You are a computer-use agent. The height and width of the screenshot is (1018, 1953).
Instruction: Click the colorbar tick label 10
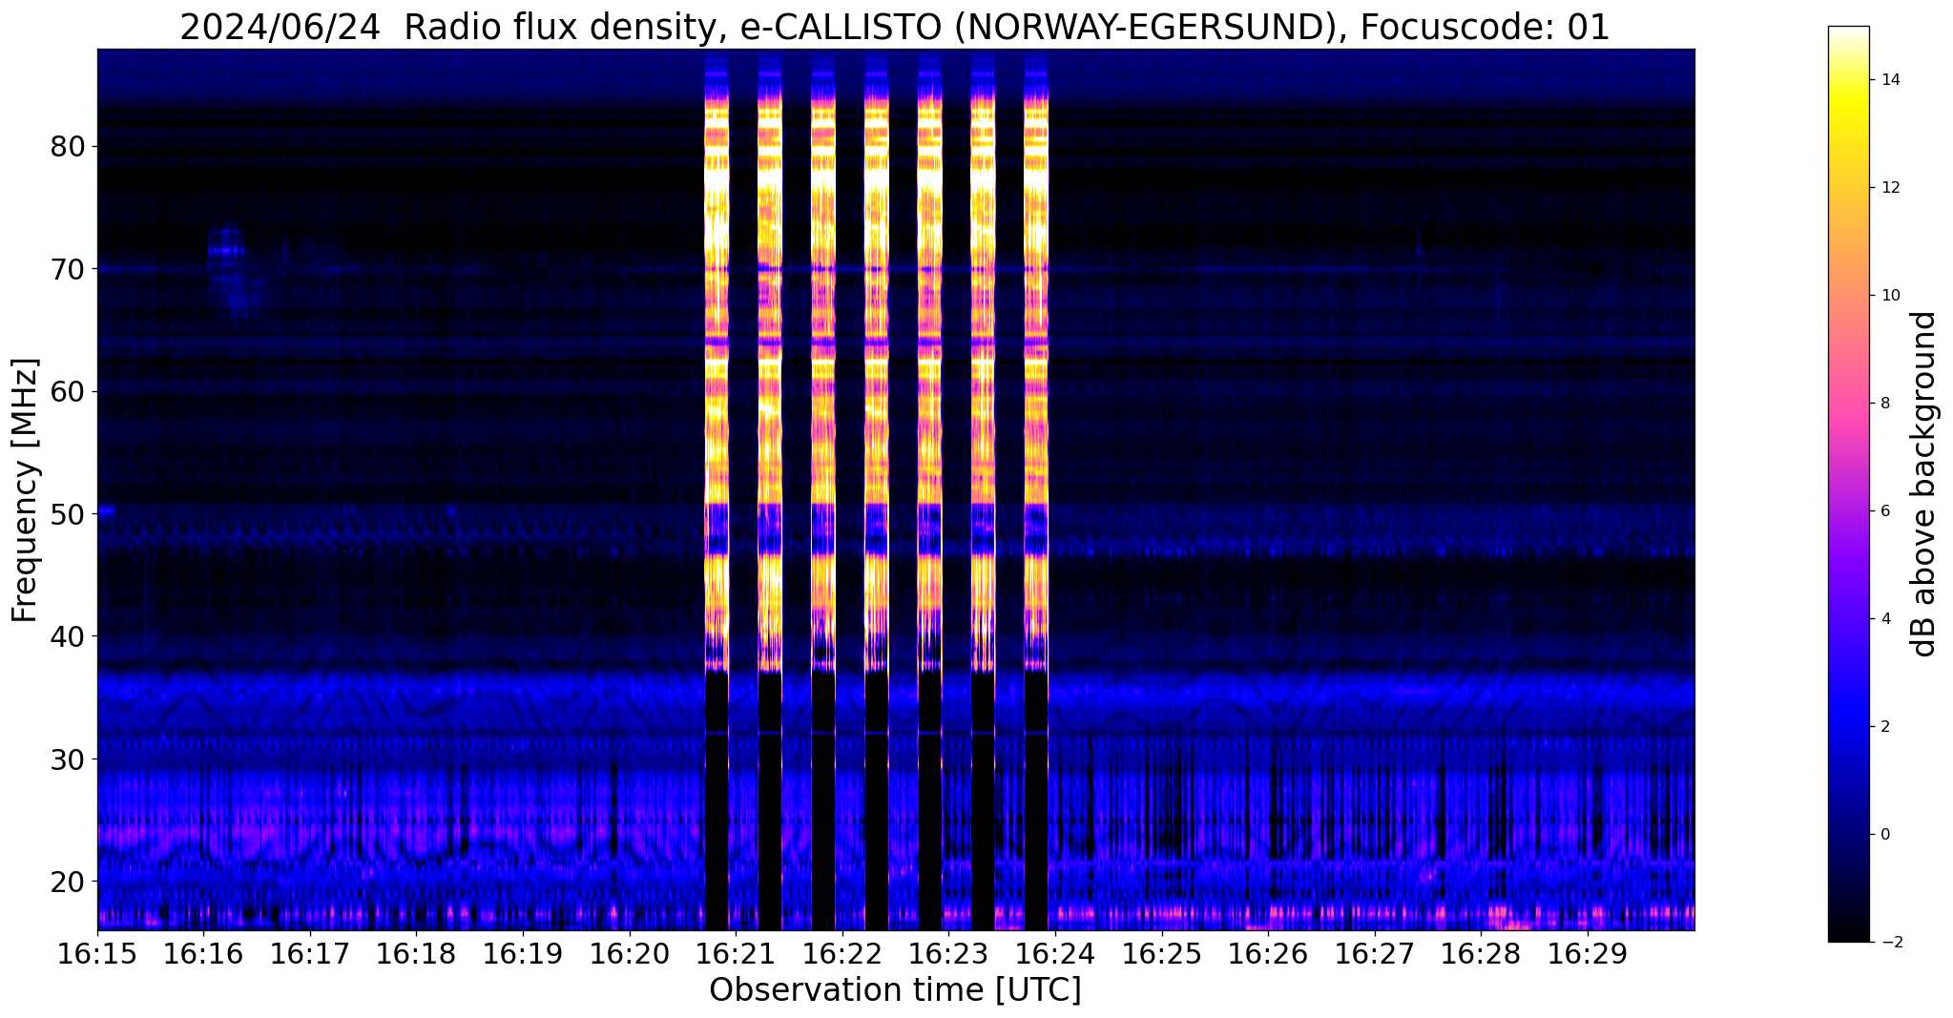[1889, 296]
